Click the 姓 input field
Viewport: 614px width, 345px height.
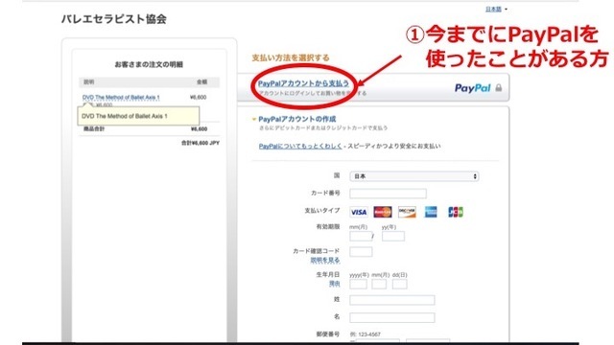[x=392, y=300]
